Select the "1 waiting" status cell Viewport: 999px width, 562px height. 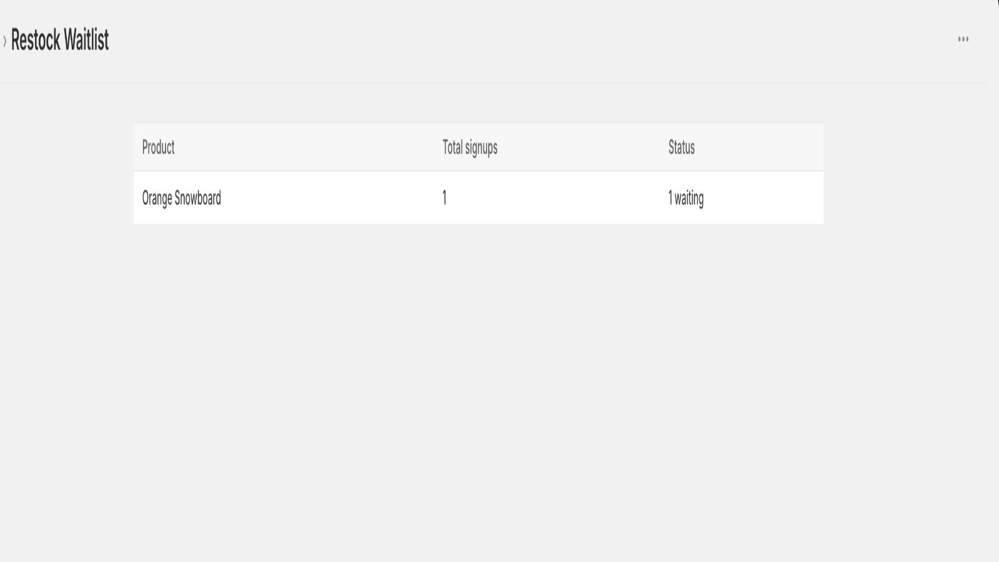click(686, 199)
